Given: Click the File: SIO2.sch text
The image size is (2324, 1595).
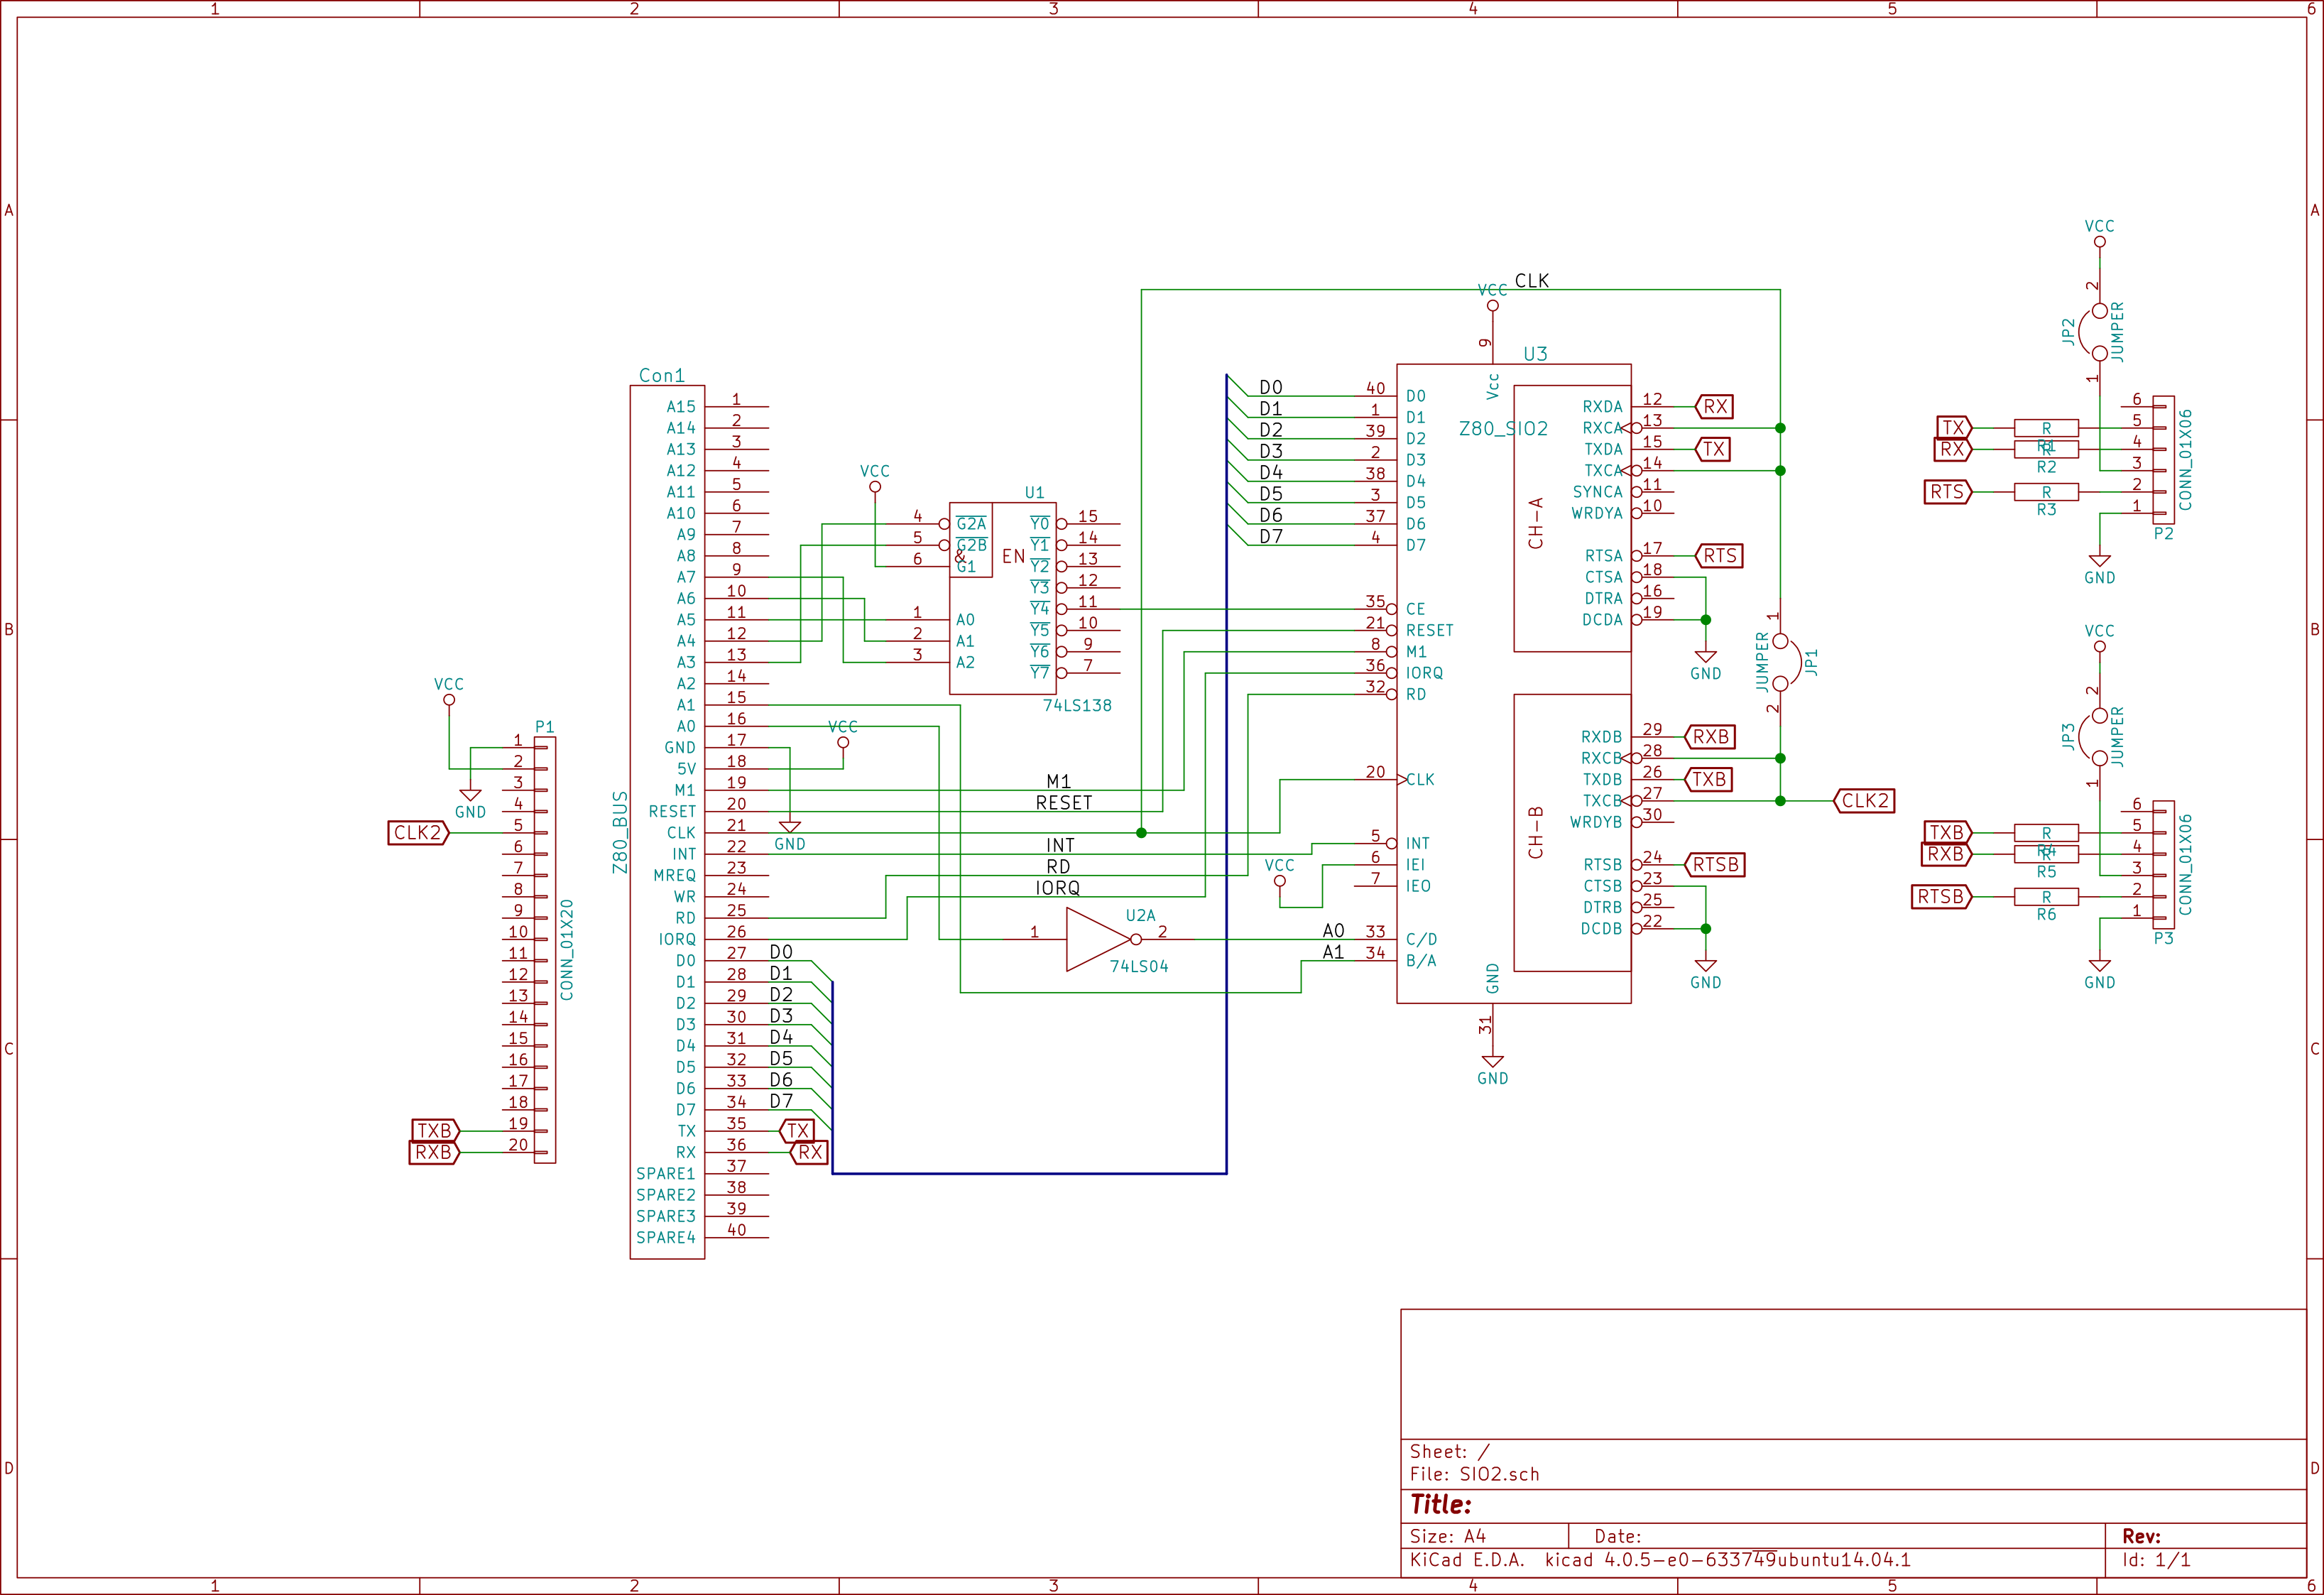Looking at the screenshot, I should pos(1474,1474).
